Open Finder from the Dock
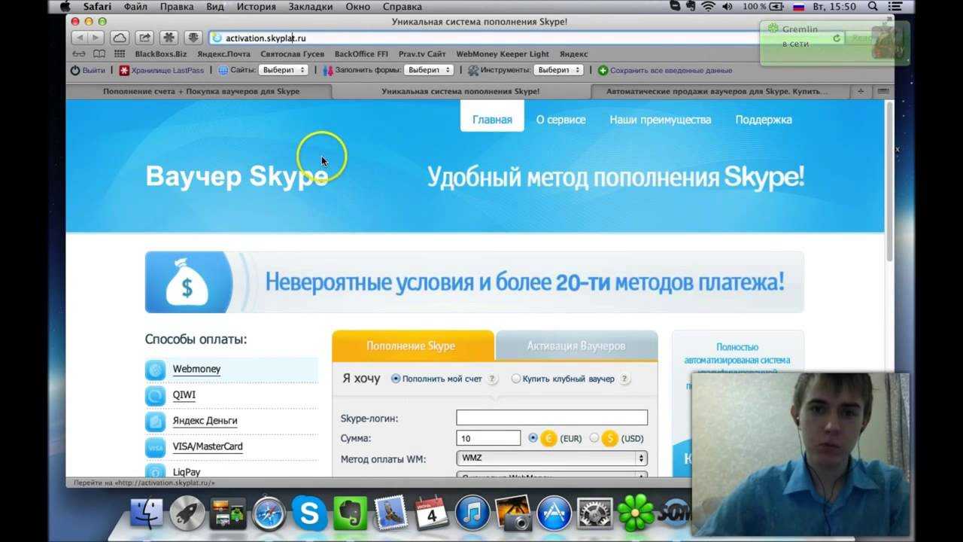963x542 pixels. (147, 514)
